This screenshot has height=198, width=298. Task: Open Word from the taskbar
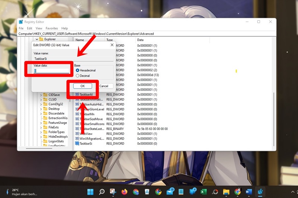click(248, 192)
